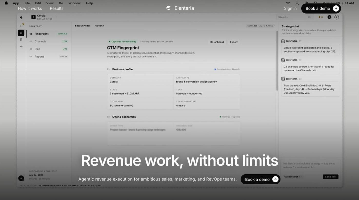
Task: Click the Wi-Fi status icon
Action: click(x=288, y=3)
